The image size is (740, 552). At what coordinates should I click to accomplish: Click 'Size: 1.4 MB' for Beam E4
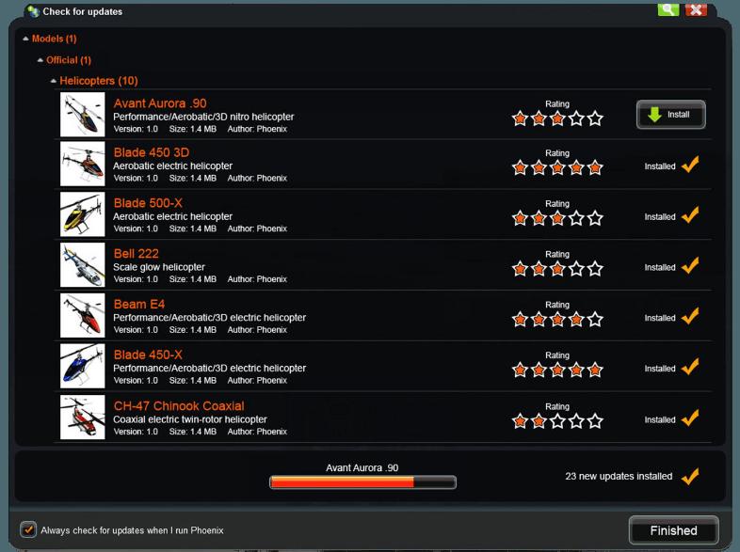click(193, 329)
